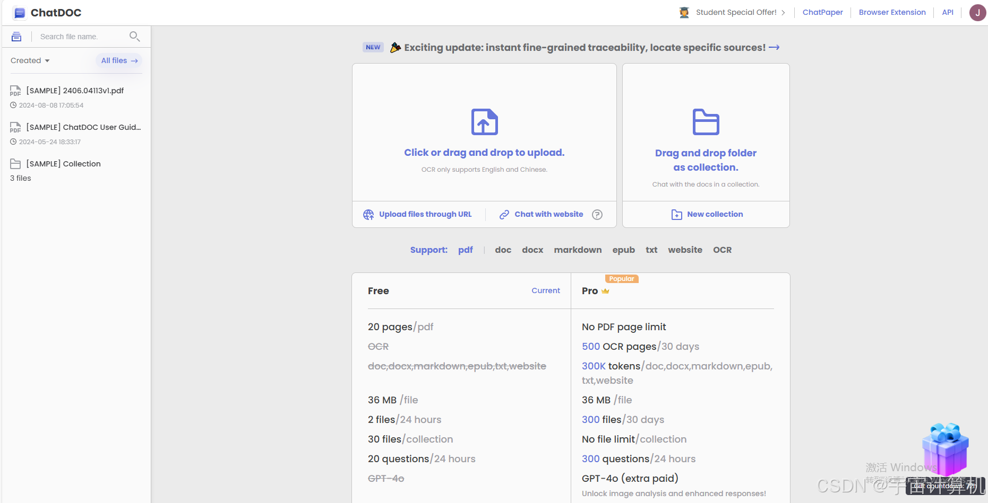
Task: Click the Student Special Offer graduate icon
Action: pos(684,12)
